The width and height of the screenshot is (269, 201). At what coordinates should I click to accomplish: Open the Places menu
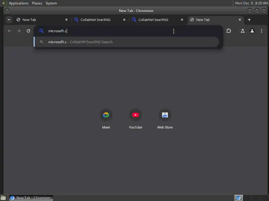point(37,3)
